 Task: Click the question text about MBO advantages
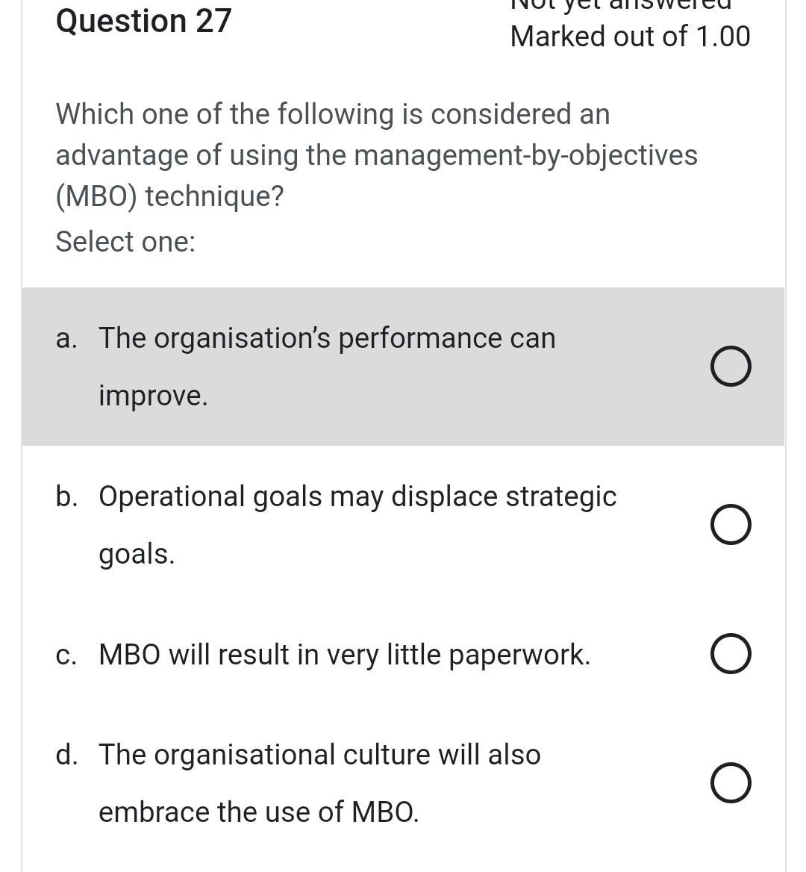click(376, 155)
